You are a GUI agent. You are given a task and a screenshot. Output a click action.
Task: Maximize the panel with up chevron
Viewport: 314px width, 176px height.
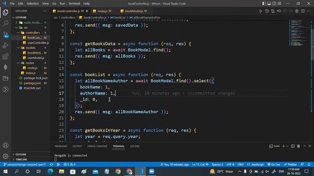click(304, 146)
